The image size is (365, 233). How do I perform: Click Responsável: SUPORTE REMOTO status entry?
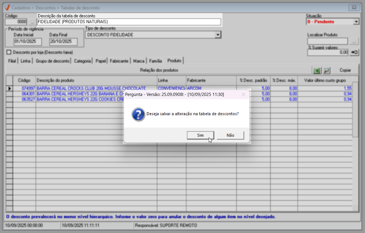(x=166, y=225)
